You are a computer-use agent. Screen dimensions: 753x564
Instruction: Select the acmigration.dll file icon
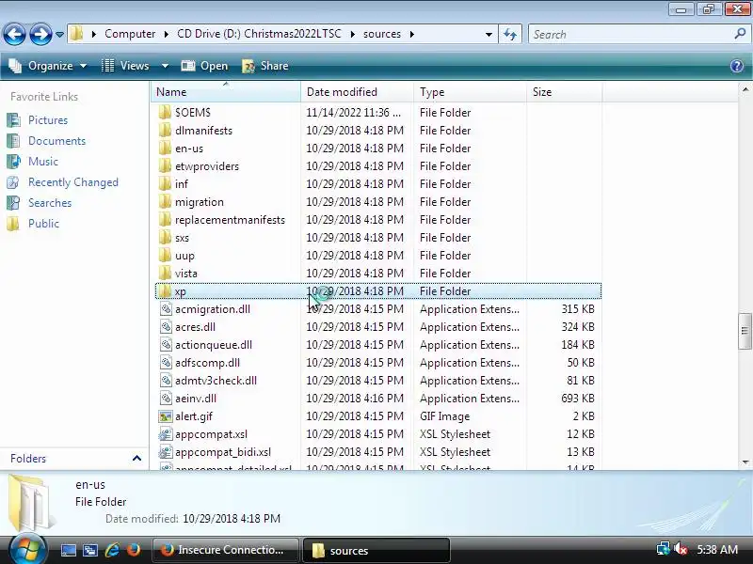(166, 309)
